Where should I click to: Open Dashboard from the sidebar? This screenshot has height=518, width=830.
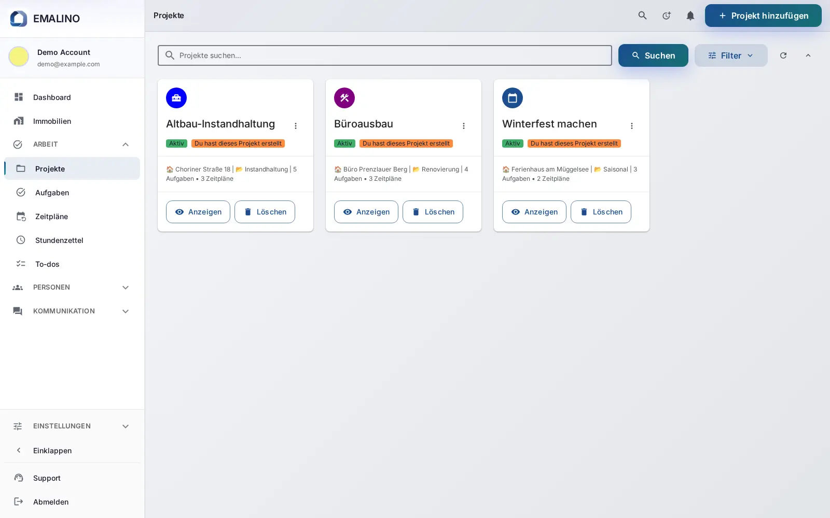[72, 97]
